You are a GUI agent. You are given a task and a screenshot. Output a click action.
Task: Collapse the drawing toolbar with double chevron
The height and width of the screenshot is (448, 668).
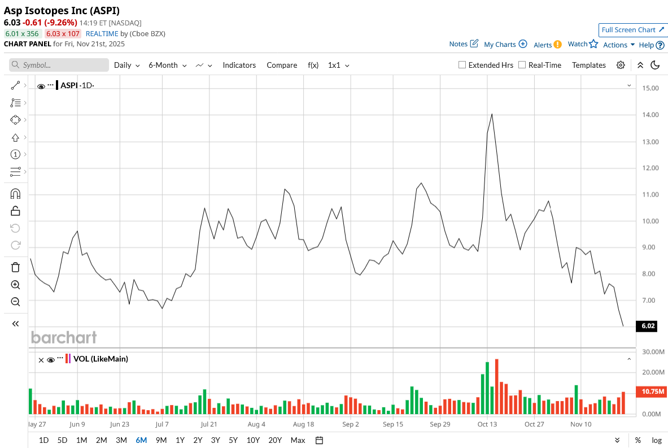(15, 324)
